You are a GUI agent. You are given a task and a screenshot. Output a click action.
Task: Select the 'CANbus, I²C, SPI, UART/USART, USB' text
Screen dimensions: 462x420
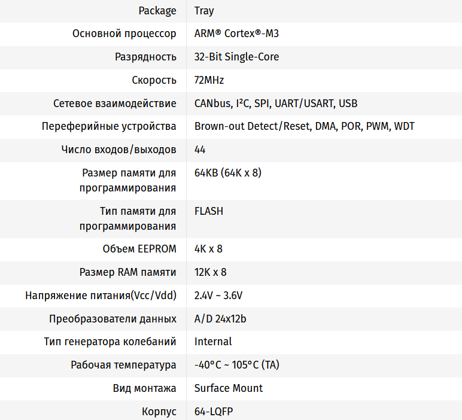276,104
